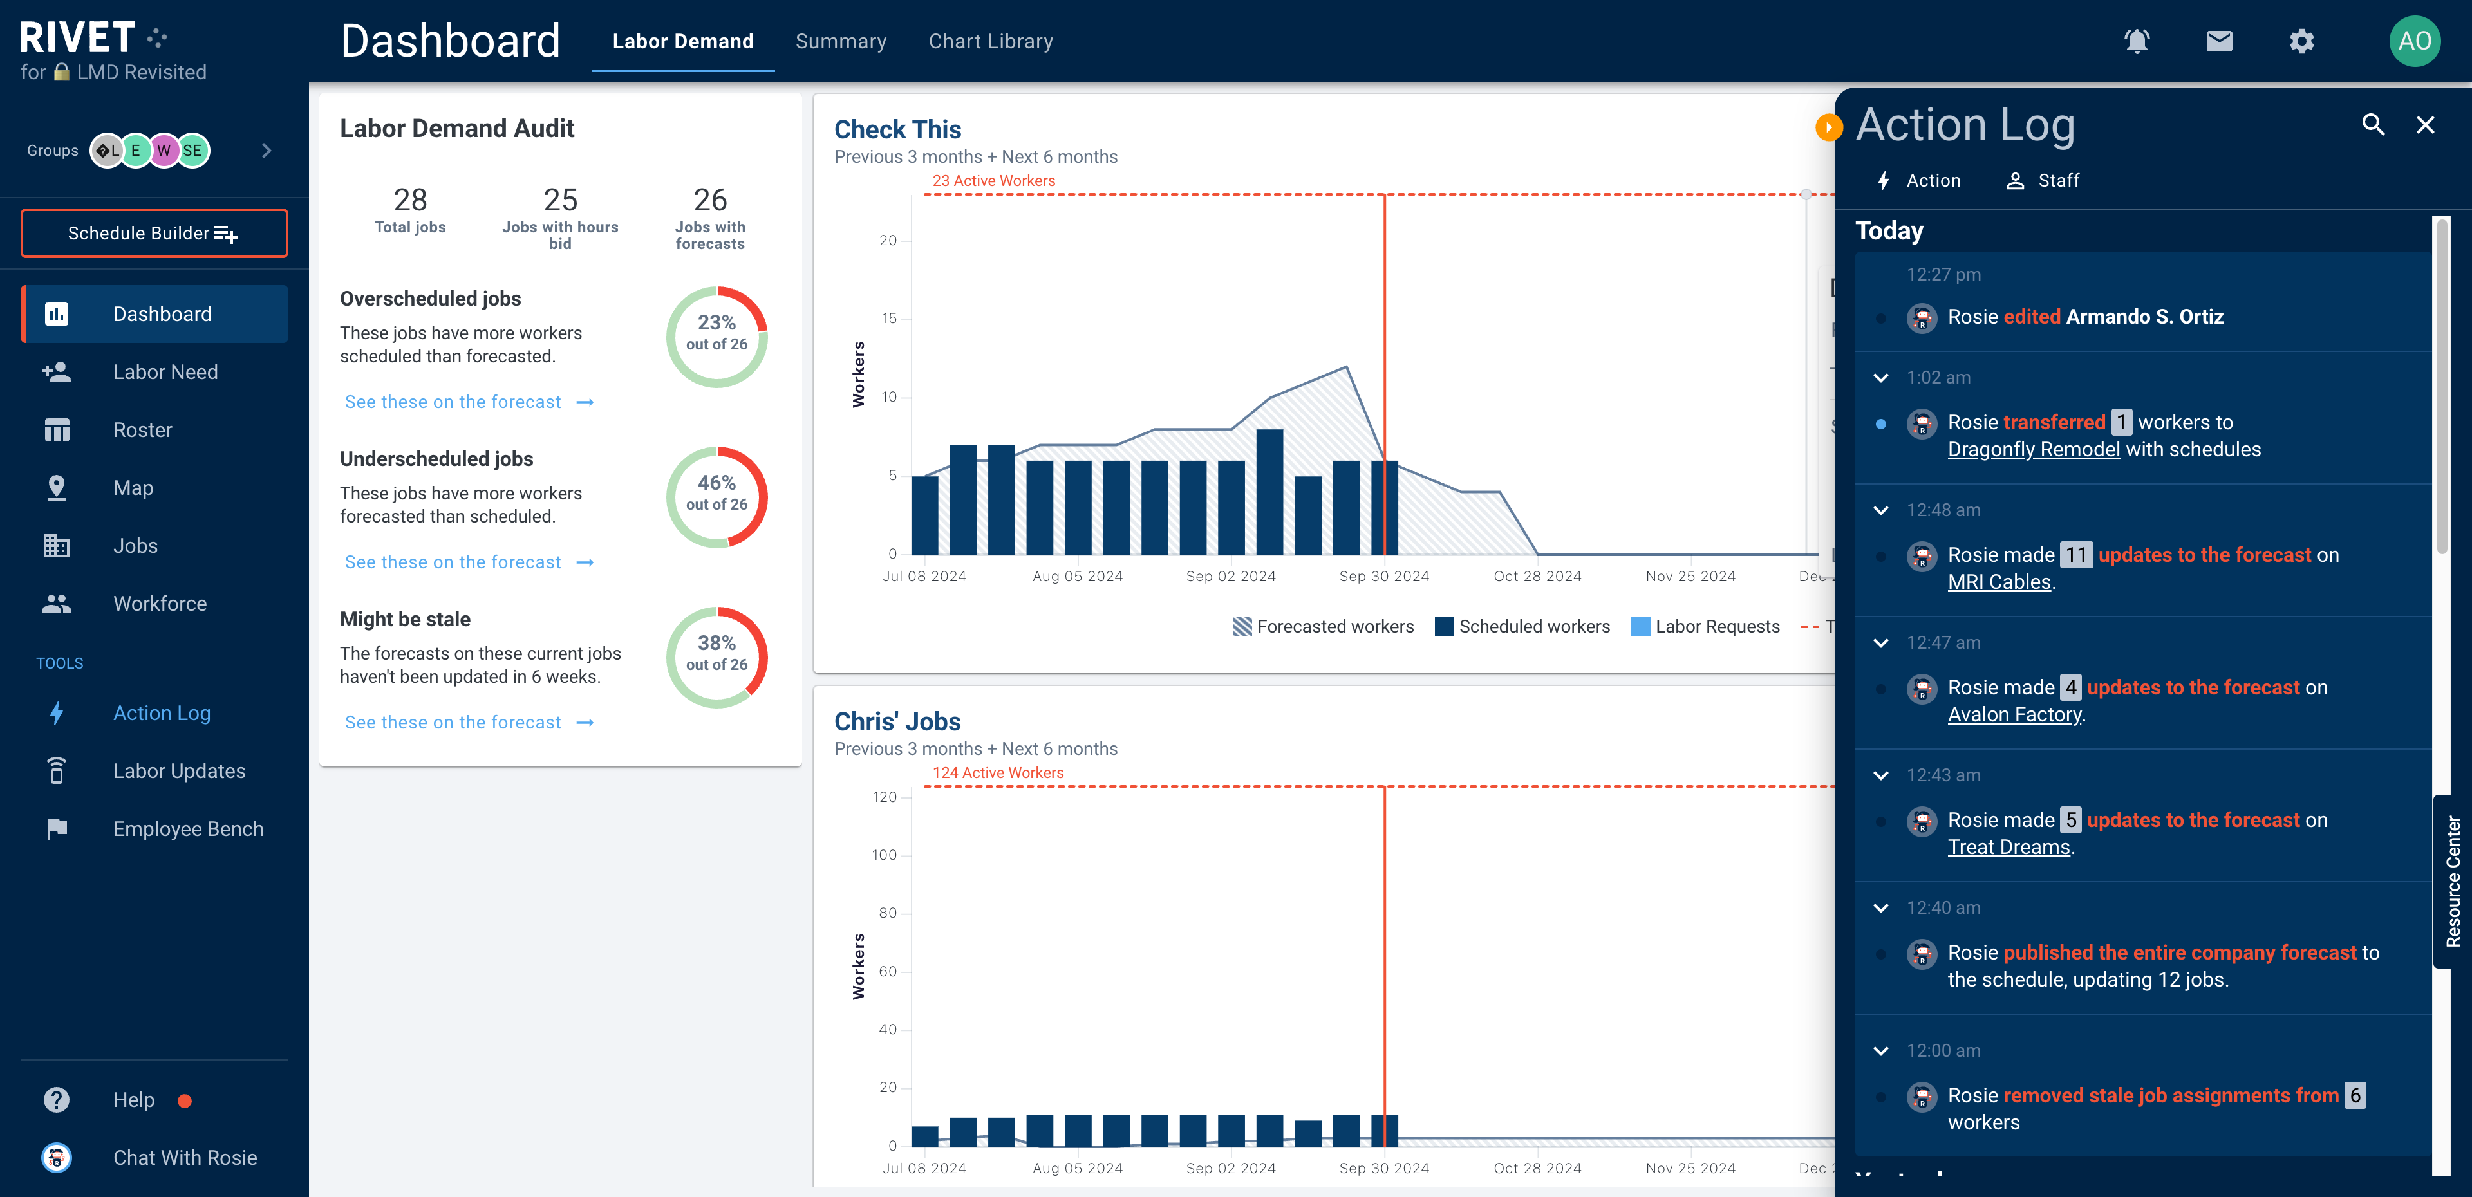This screenshot has height=1197, width=2472.
Task: Click the 46% underscheduled progress ring
Action: click(x=717, y=497)
